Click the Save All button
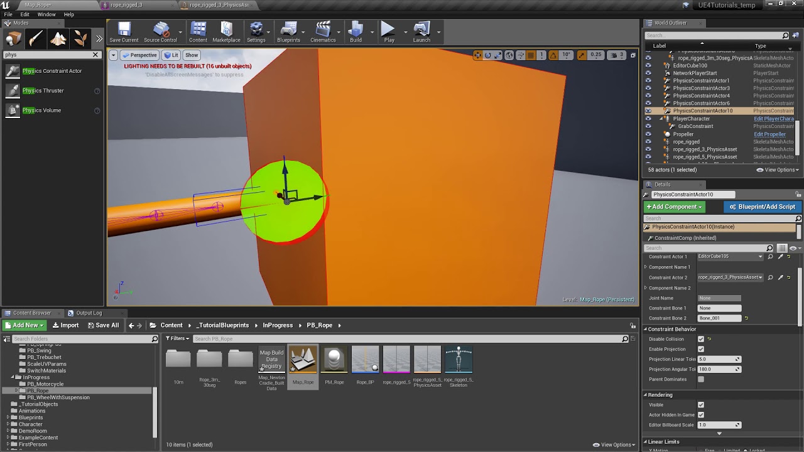The width and height of the screenshot is (804, 452). pyautogui.click(x=103, y=325)
